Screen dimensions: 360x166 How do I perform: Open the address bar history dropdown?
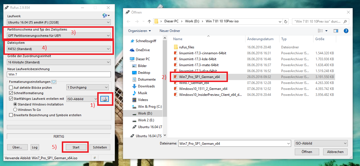[280, 21]
